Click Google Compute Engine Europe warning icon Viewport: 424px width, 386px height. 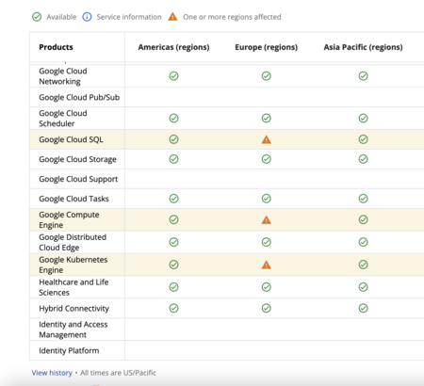tap(267, 219)
